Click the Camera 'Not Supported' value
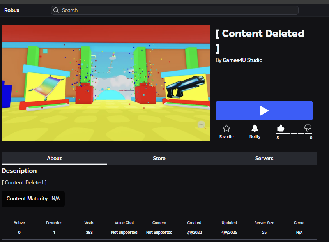The image size is (329, 242). (159, 232)
